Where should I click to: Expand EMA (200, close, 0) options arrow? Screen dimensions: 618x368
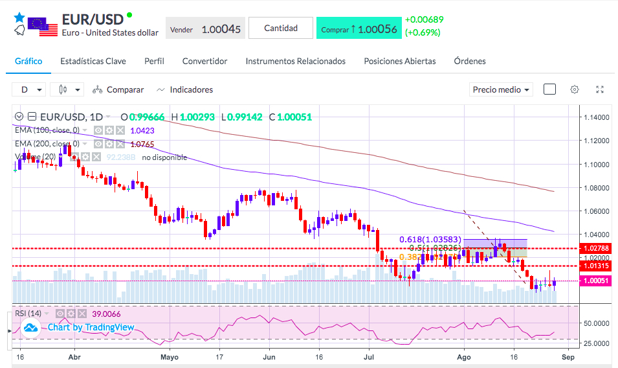(x=85, y=144)
